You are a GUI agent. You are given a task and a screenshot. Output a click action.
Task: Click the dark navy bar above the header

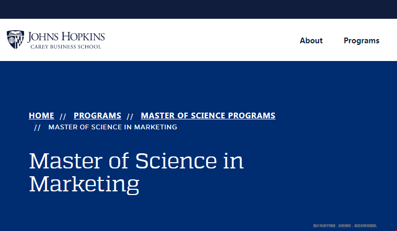(199, 9)
